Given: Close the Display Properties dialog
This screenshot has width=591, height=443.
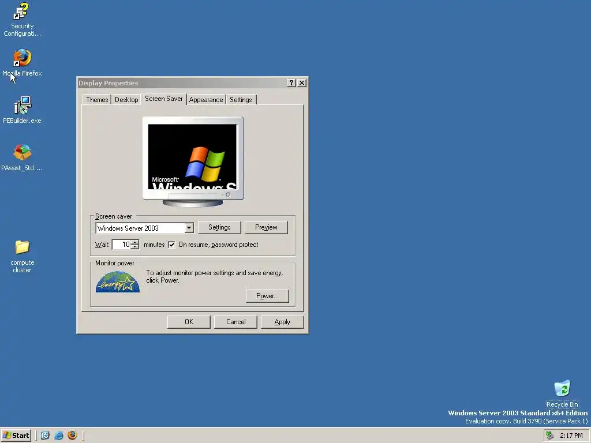Looking at the screenshot, I should (x=302, y=83).
